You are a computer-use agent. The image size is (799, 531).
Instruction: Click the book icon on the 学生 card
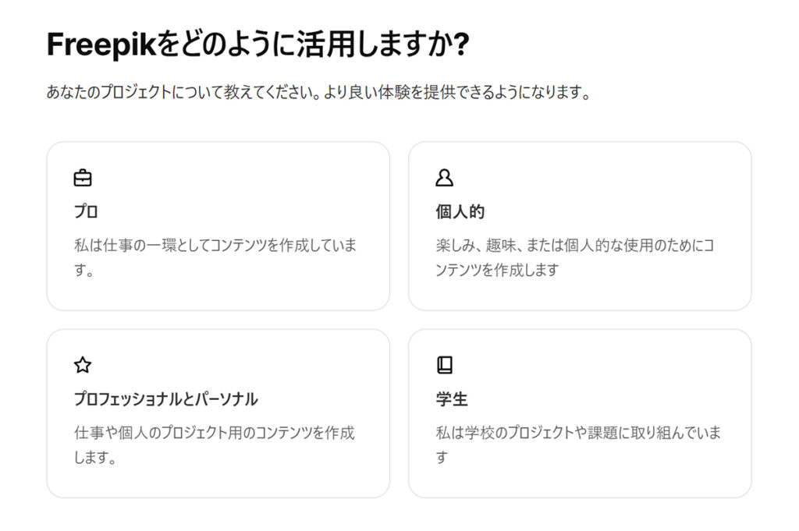click(x=445, y=365)
